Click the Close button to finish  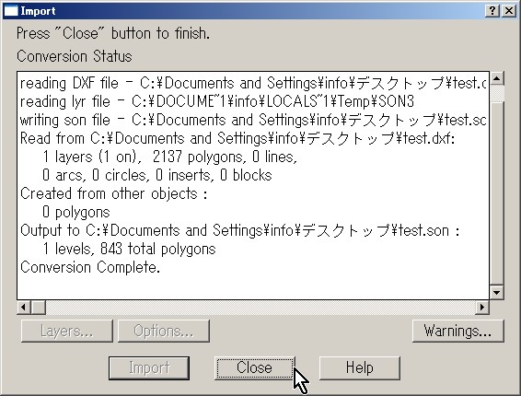click(255, 368)
